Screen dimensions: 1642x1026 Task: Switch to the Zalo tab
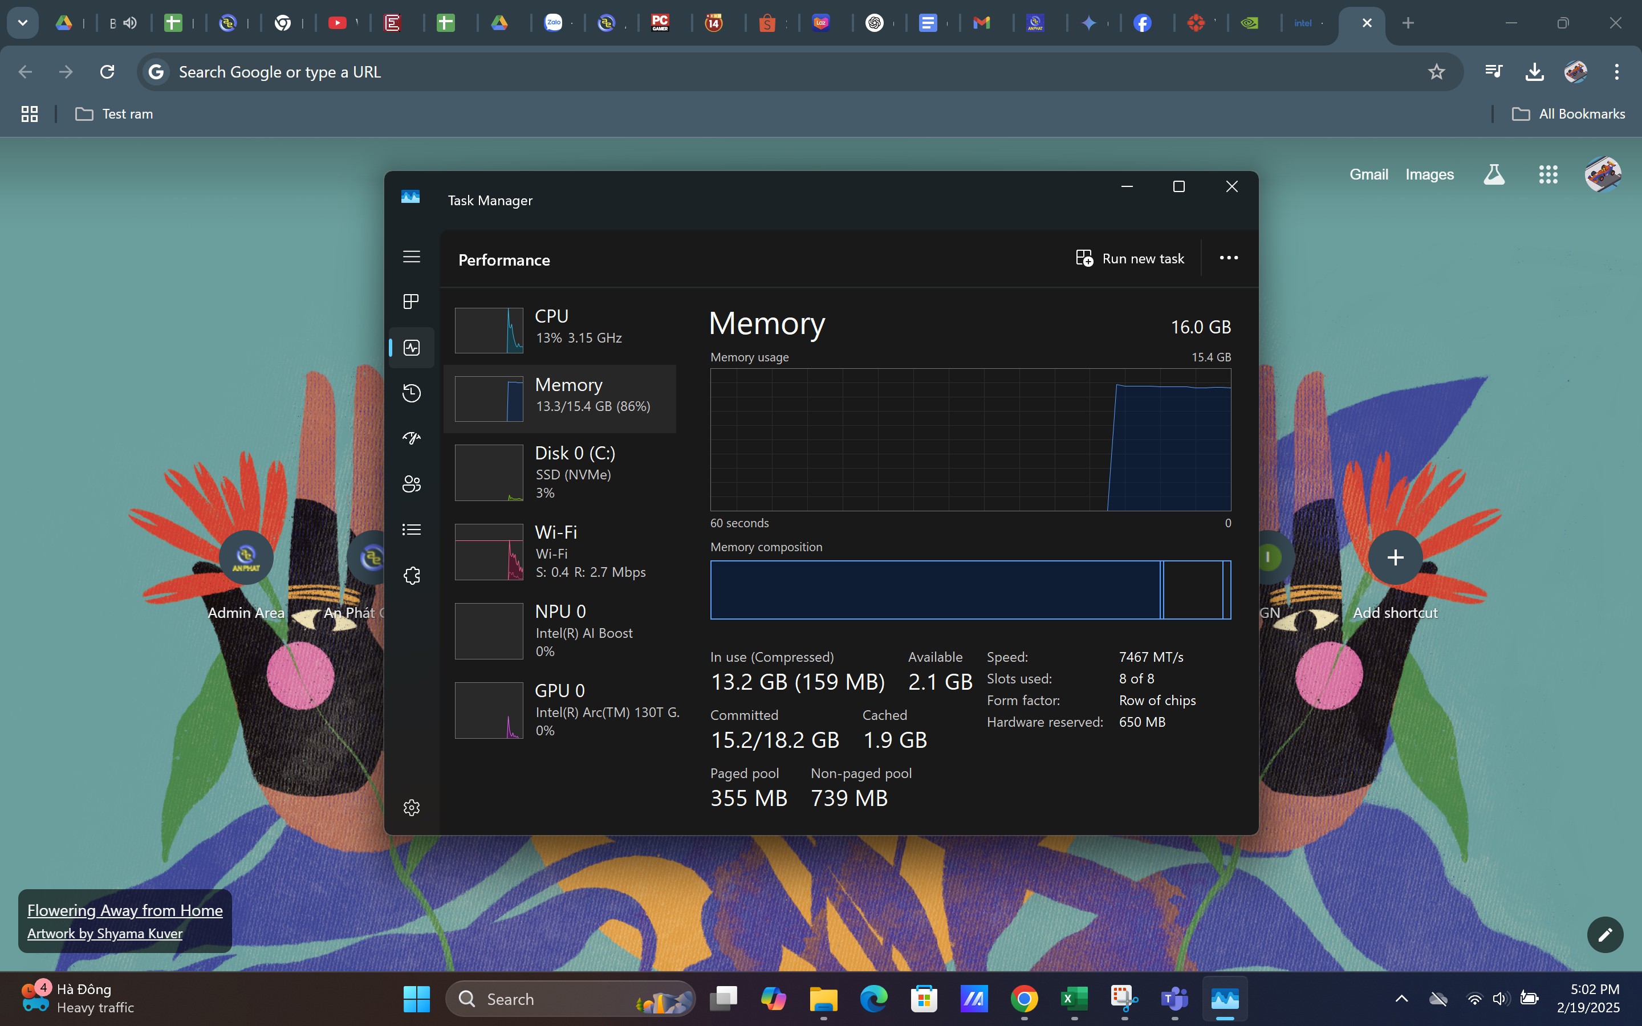point(554,23)
